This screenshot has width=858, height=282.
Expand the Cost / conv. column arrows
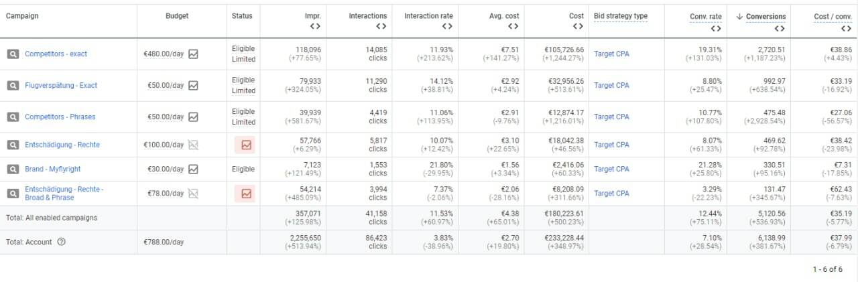846,29
